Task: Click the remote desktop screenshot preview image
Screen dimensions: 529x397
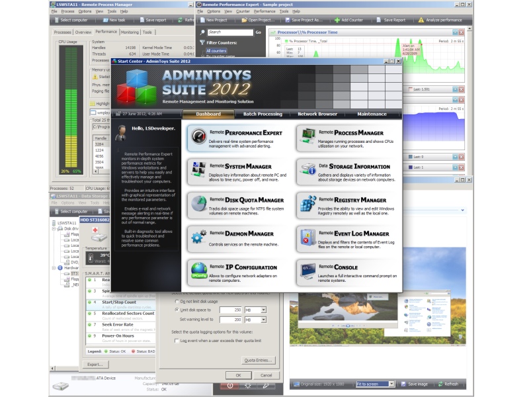Action: click(x=377, y=319)
